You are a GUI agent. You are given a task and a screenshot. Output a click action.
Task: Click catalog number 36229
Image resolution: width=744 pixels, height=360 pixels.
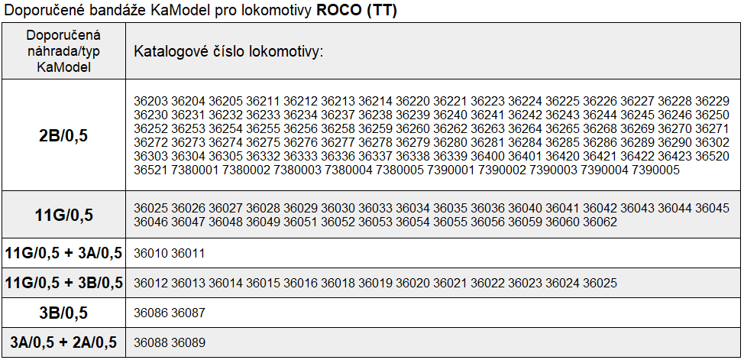(x=713, y=102)
